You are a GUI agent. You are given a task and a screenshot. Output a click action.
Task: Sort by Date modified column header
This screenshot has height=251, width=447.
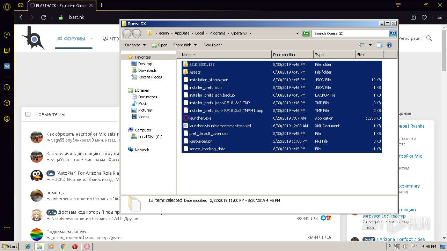click(x=292, y=55)
